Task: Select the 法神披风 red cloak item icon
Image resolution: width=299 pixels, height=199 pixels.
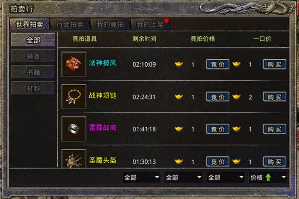Action: coord(74,64)
